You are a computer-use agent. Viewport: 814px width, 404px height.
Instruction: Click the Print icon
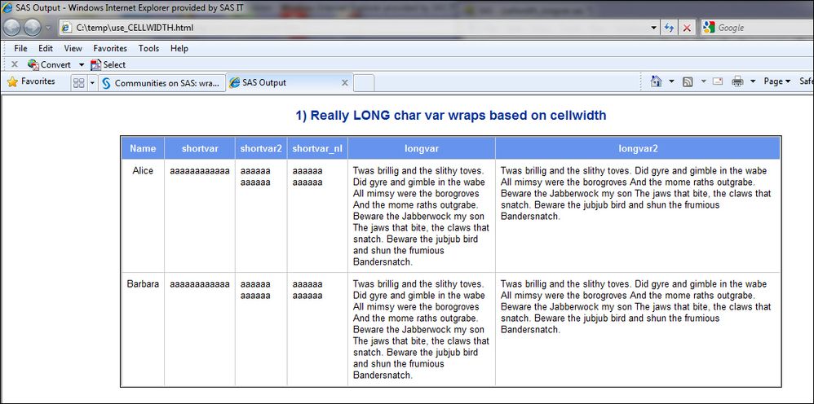(x=737, y=81)
